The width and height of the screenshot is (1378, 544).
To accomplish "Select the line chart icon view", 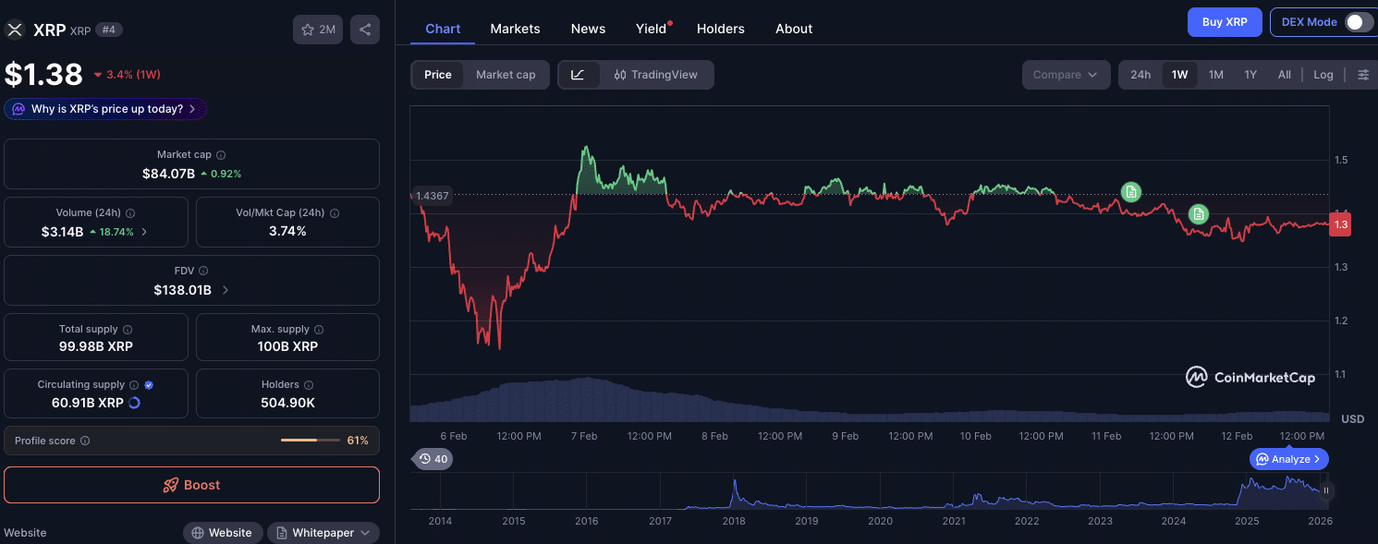I will click(x=578, y=75).
